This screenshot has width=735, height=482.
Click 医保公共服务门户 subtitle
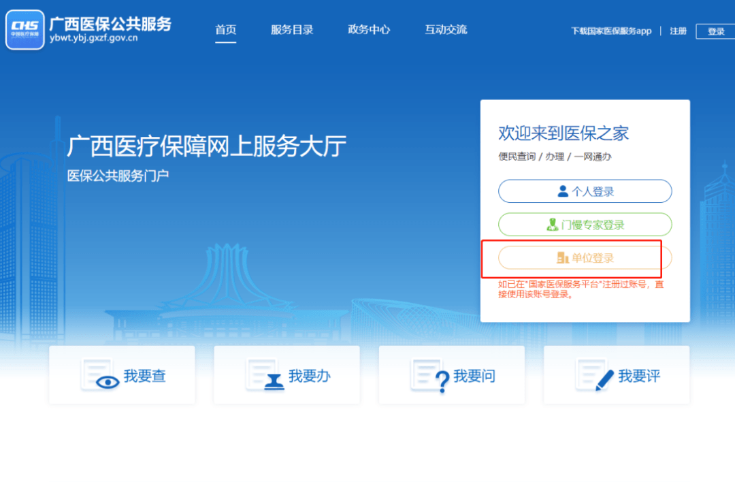coord(118,176)
